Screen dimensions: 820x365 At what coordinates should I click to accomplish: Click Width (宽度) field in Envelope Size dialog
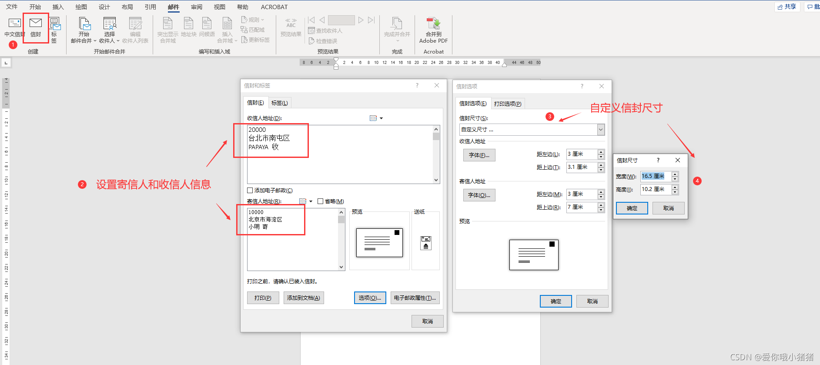pos(656,176)
